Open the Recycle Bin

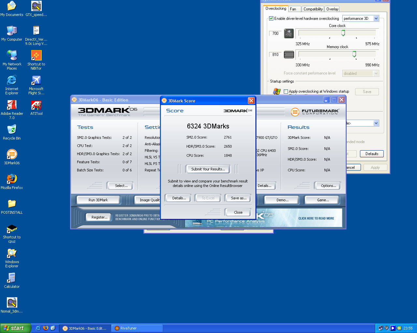[x=12, y=132]
